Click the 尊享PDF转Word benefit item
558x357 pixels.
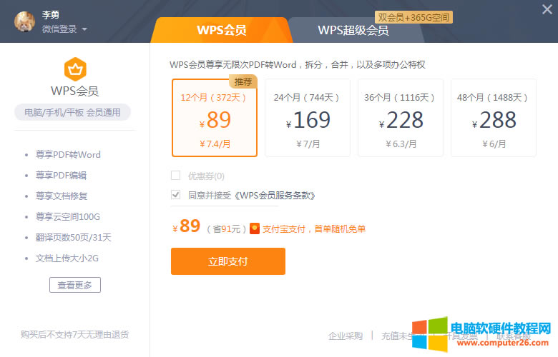coord(68,154)
